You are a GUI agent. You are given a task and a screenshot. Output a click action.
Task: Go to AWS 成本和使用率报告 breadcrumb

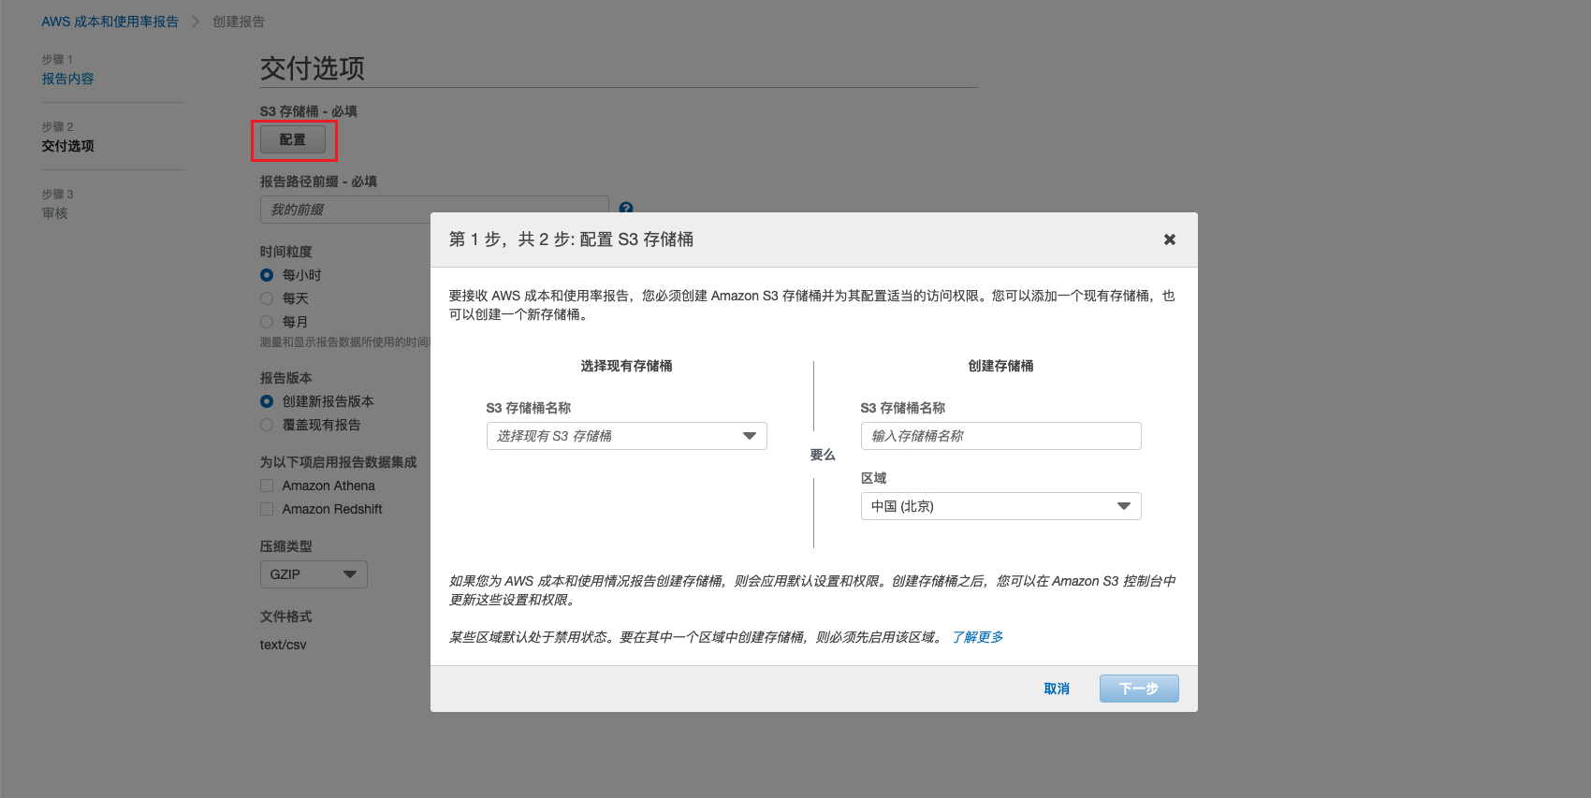click(x=109, y=22)
